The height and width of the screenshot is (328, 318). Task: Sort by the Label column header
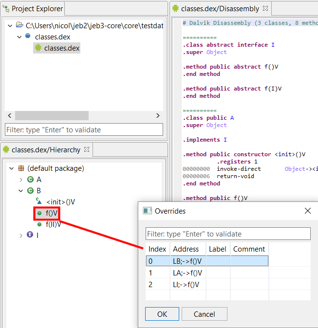click(218, 249)
